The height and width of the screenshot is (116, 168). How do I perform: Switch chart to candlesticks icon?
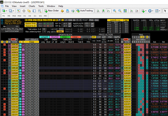click(x=103, y=11)
